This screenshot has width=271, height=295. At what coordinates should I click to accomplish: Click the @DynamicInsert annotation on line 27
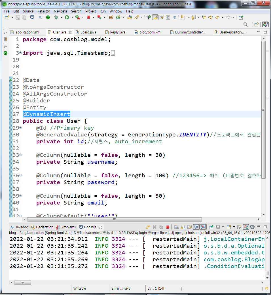point(46,114)
